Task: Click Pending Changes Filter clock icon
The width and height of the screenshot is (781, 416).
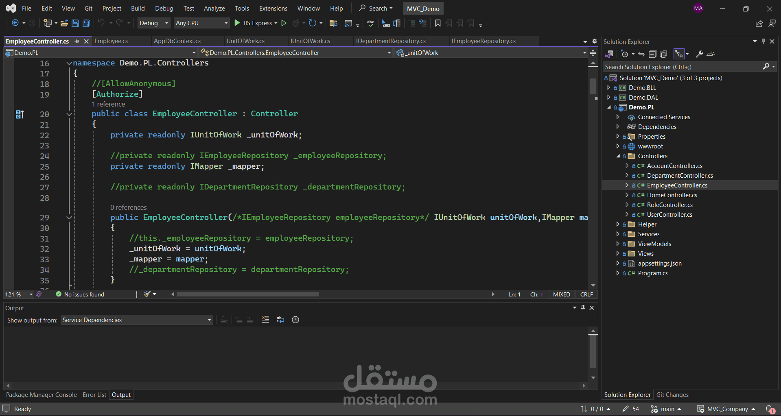Action: (625, 54)
